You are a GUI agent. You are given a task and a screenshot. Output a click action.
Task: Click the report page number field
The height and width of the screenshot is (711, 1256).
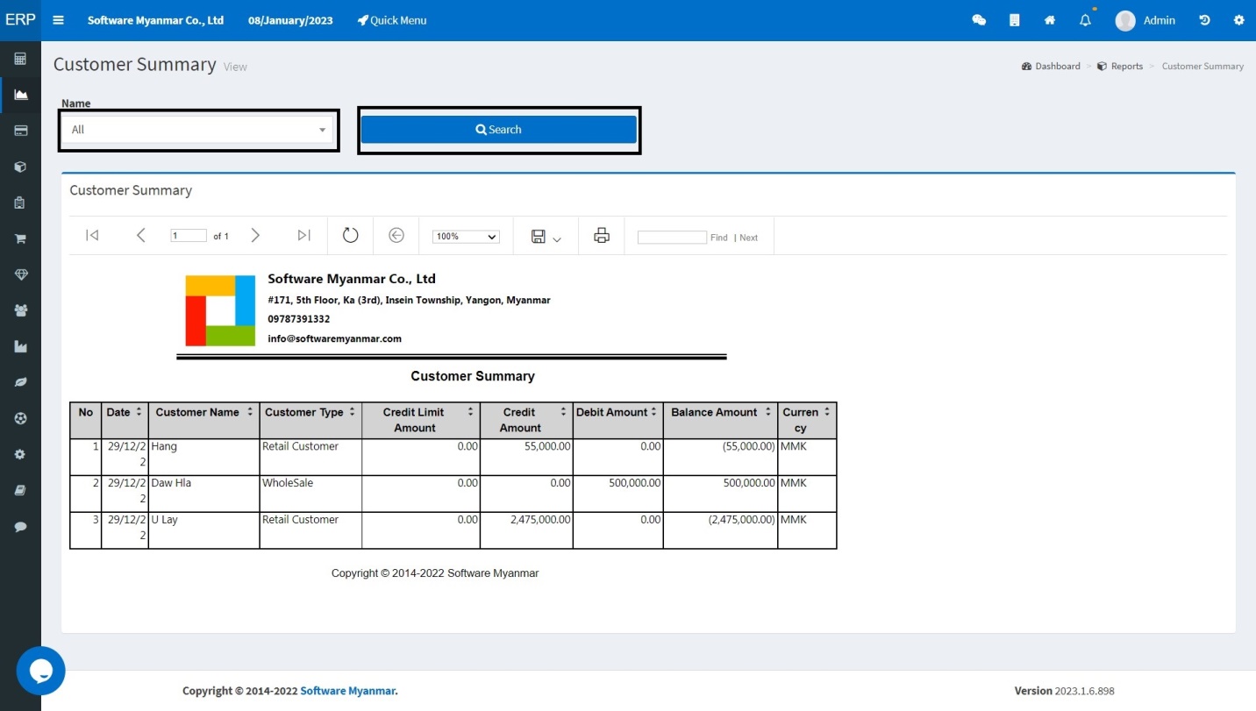(189, 236)
